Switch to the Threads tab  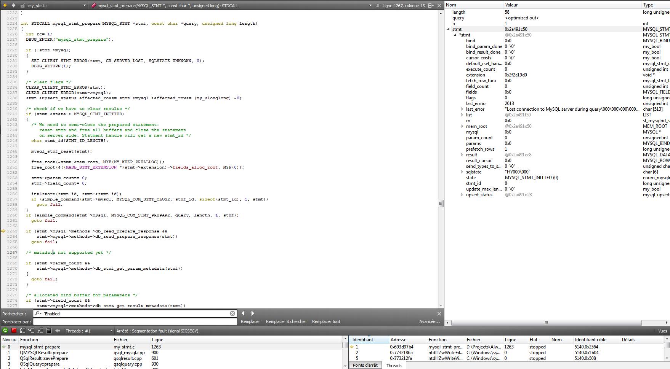click(394, 366)
